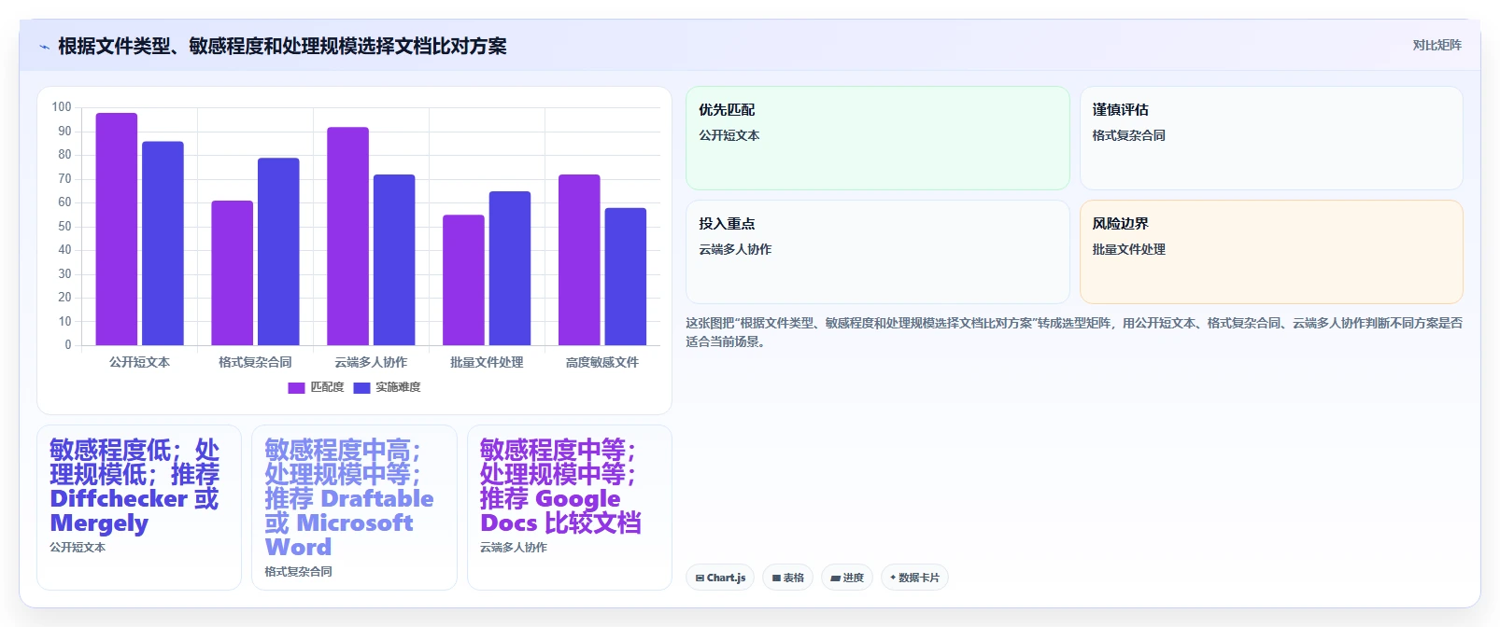Click 公开短文本 caption under the Diffchecker card
Image resolution: width=1500 pixels, height=627 pixels.
(x=78, y=548)
